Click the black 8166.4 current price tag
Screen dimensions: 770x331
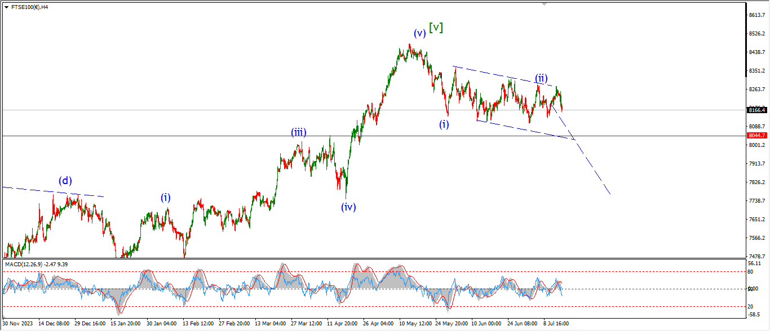[756, 110]
